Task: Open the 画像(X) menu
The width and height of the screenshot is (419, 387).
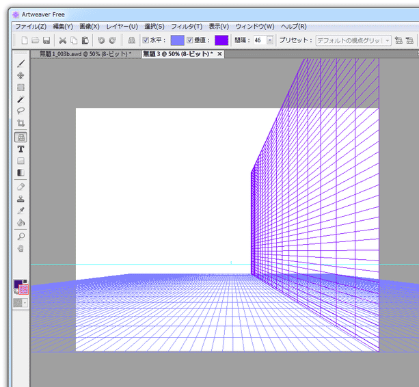Action: click(90, 27)
